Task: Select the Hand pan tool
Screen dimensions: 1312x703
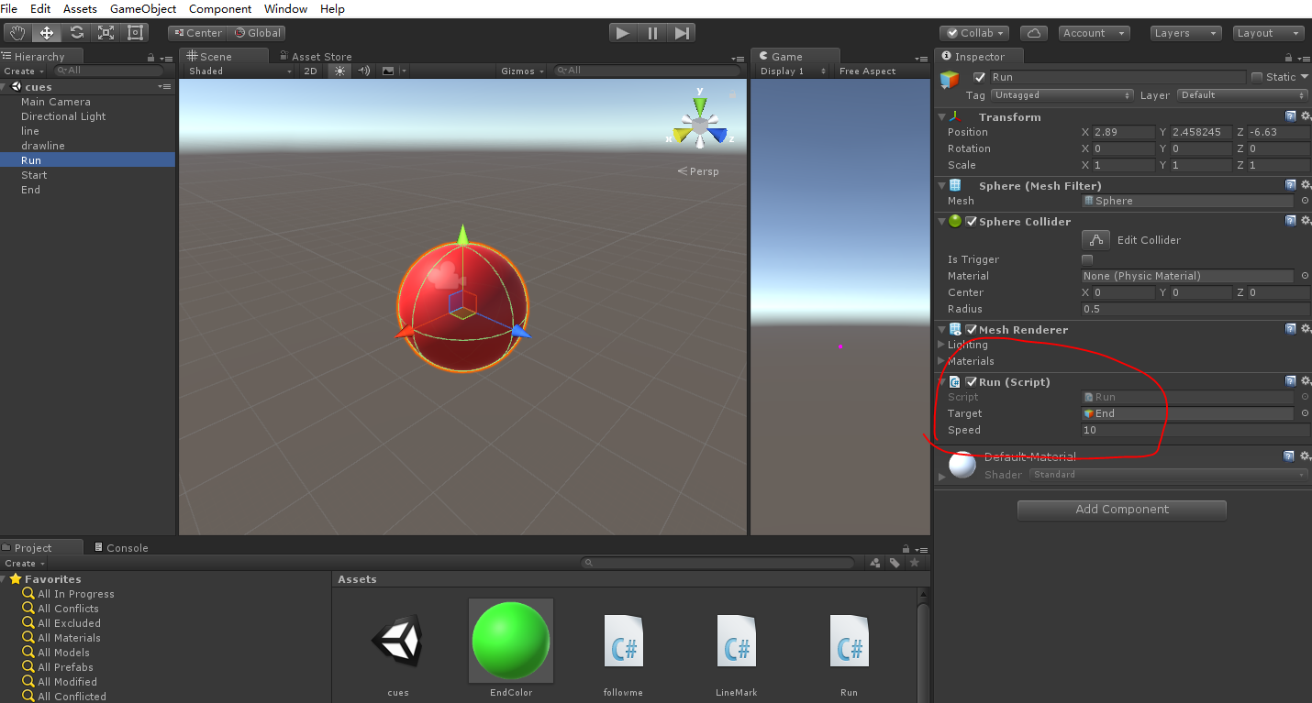Action: 17,32
